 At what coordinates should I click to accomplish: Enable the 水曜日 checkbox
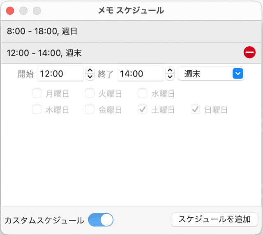point(143,93)
